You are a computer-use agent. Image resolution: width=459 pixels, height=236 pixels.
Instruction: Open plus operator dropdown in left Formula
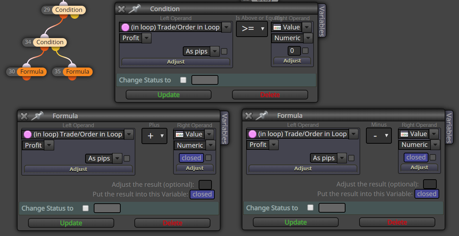[154, 136]
